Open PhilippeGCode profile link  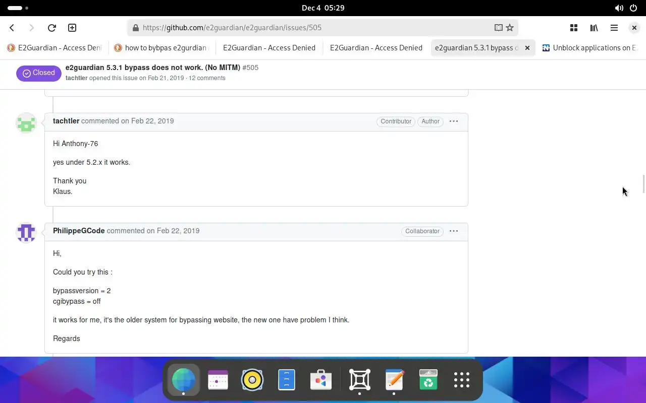point(79,231)
